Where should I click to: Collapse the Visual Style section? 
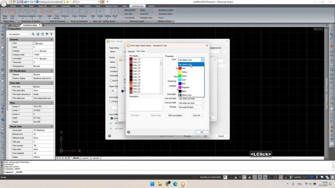click(x=51, y=126)
